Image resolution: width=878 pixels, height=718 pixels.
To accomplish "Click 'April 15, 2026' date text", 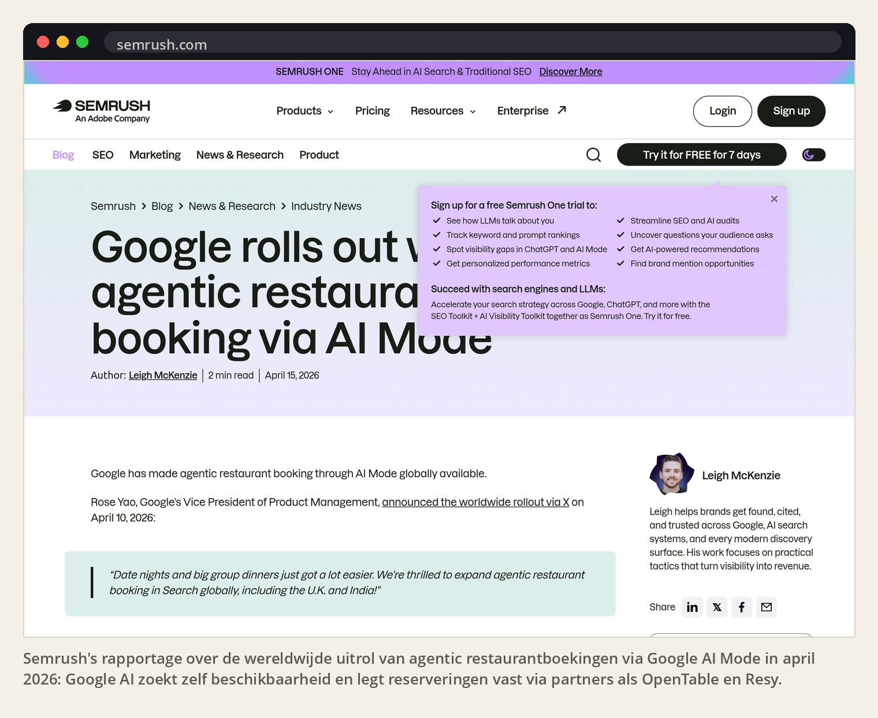I will [x=292, y=375].
